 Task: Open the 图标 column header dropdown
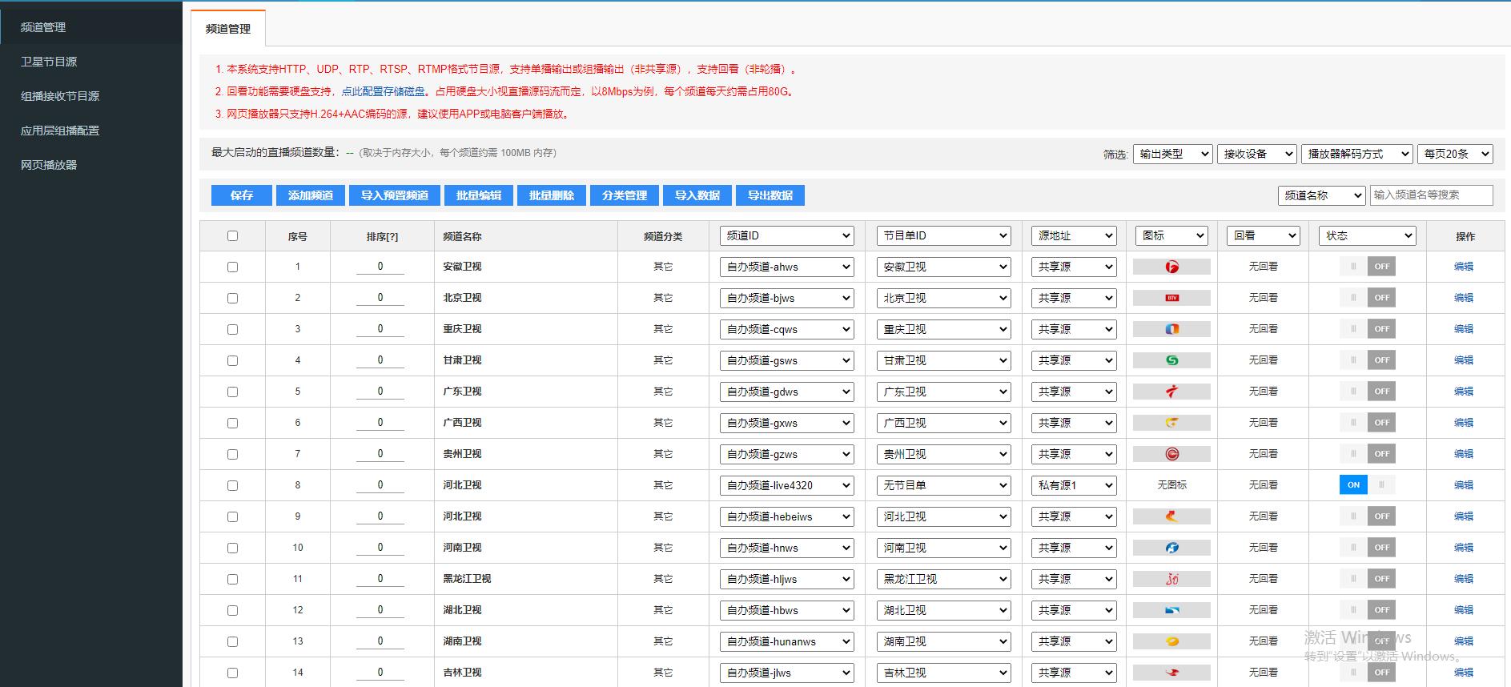tap(1171, 235)
